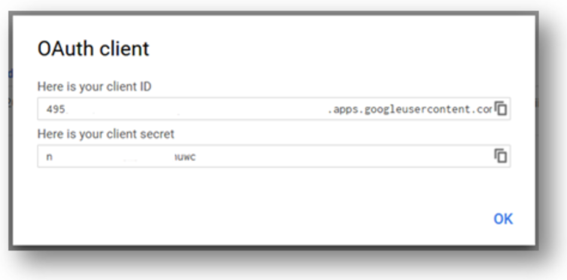The width and height of the screenshot is (567, 280).
Task: Click the "Here is your client secret" label
Action: pos(106,134)
